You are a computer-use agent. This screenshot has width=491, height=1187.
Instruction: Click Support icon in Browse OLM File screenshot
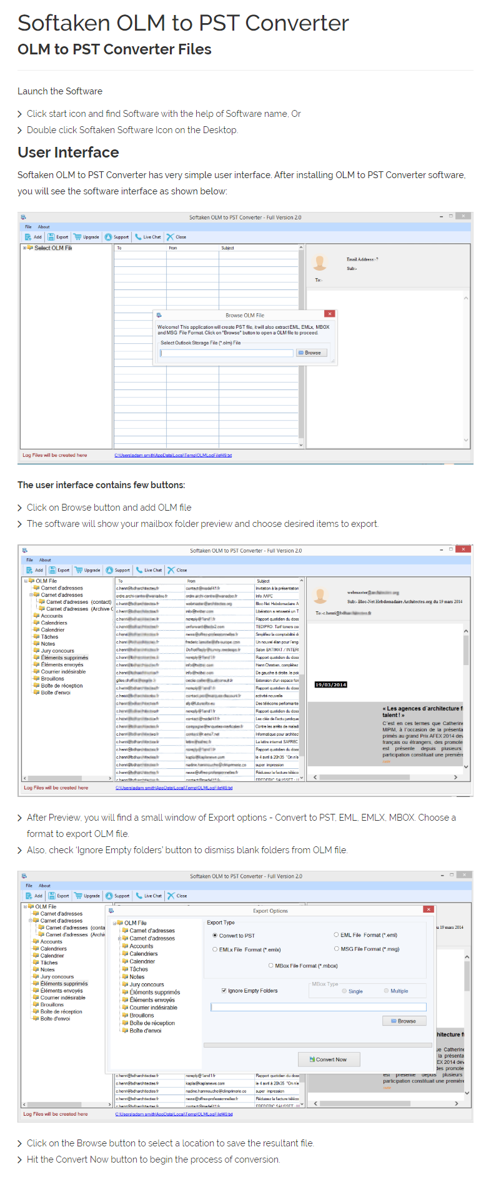[x=108, y=237]
